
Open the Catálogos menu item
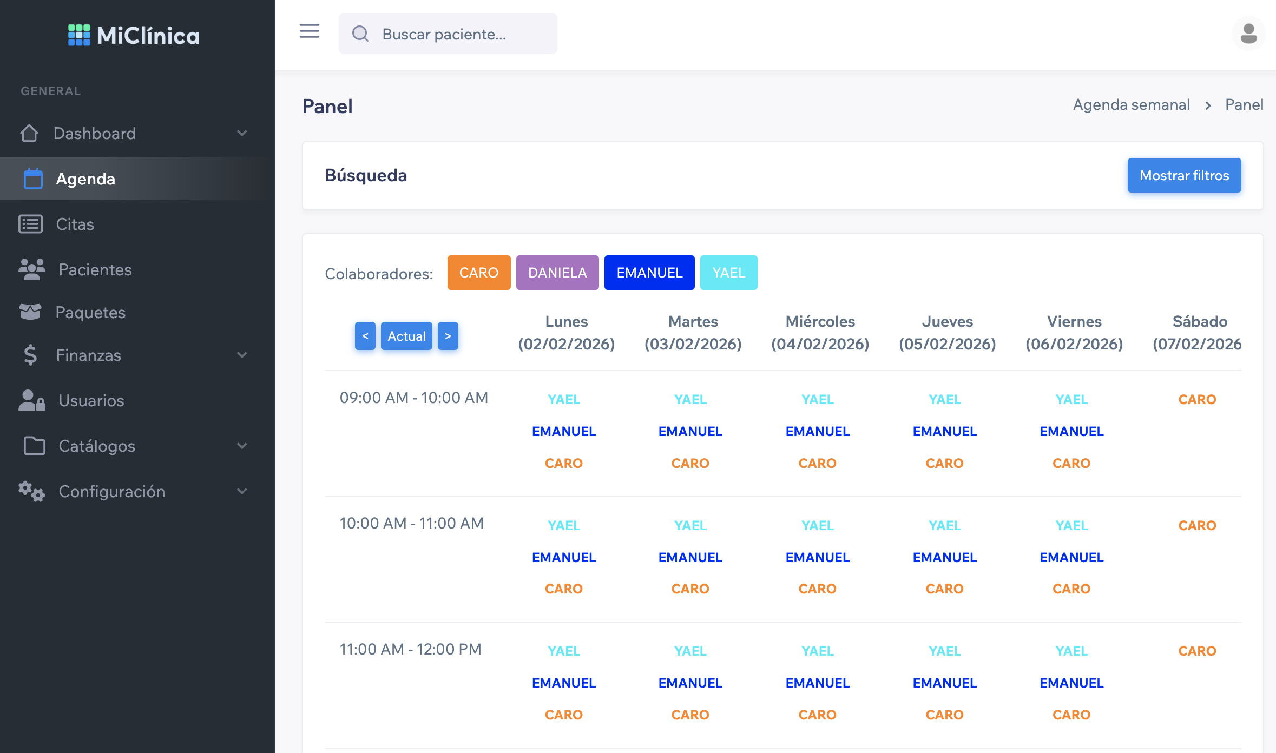click(x=97, y=446)
